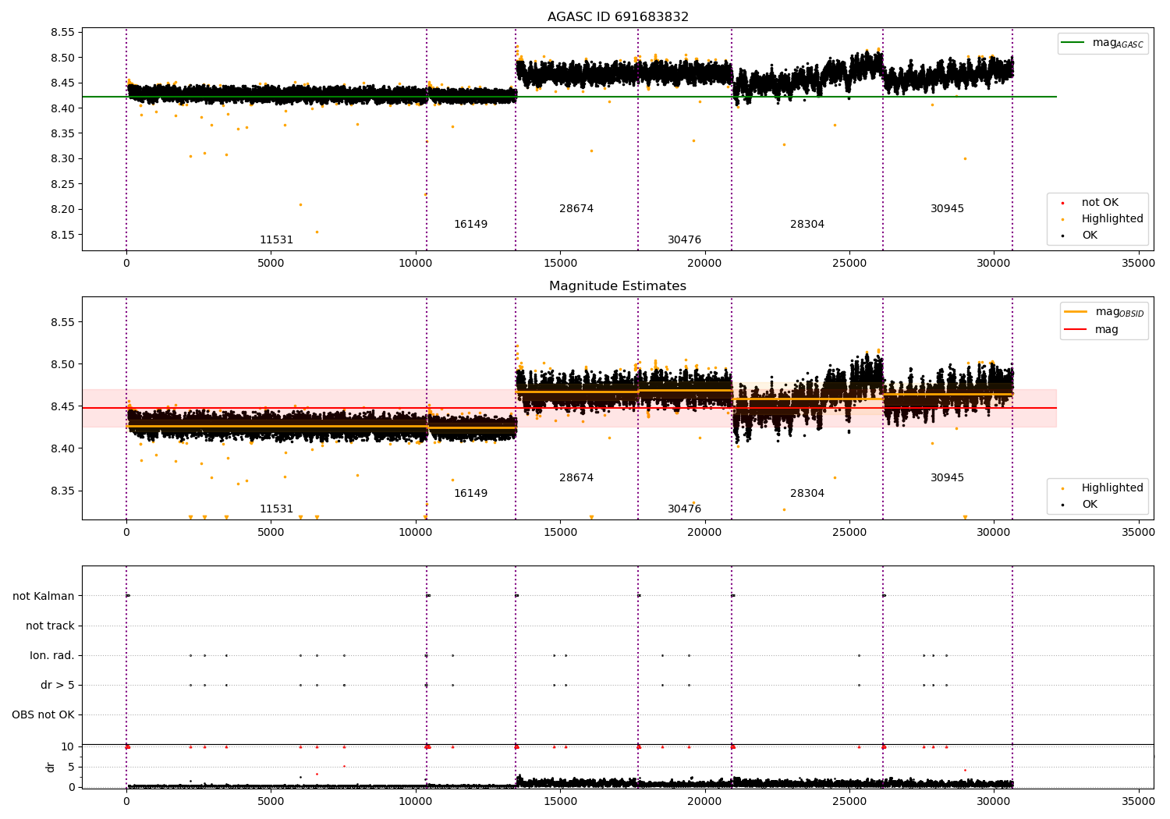This screenshot has width=1170, height=819.
Task: Click OBSID label 30476 in Magnitude Estimates plot
Action: [684, 509]
